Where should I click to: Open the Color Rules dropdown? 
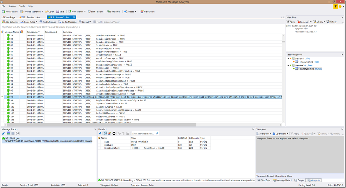(x=29, y=22)
